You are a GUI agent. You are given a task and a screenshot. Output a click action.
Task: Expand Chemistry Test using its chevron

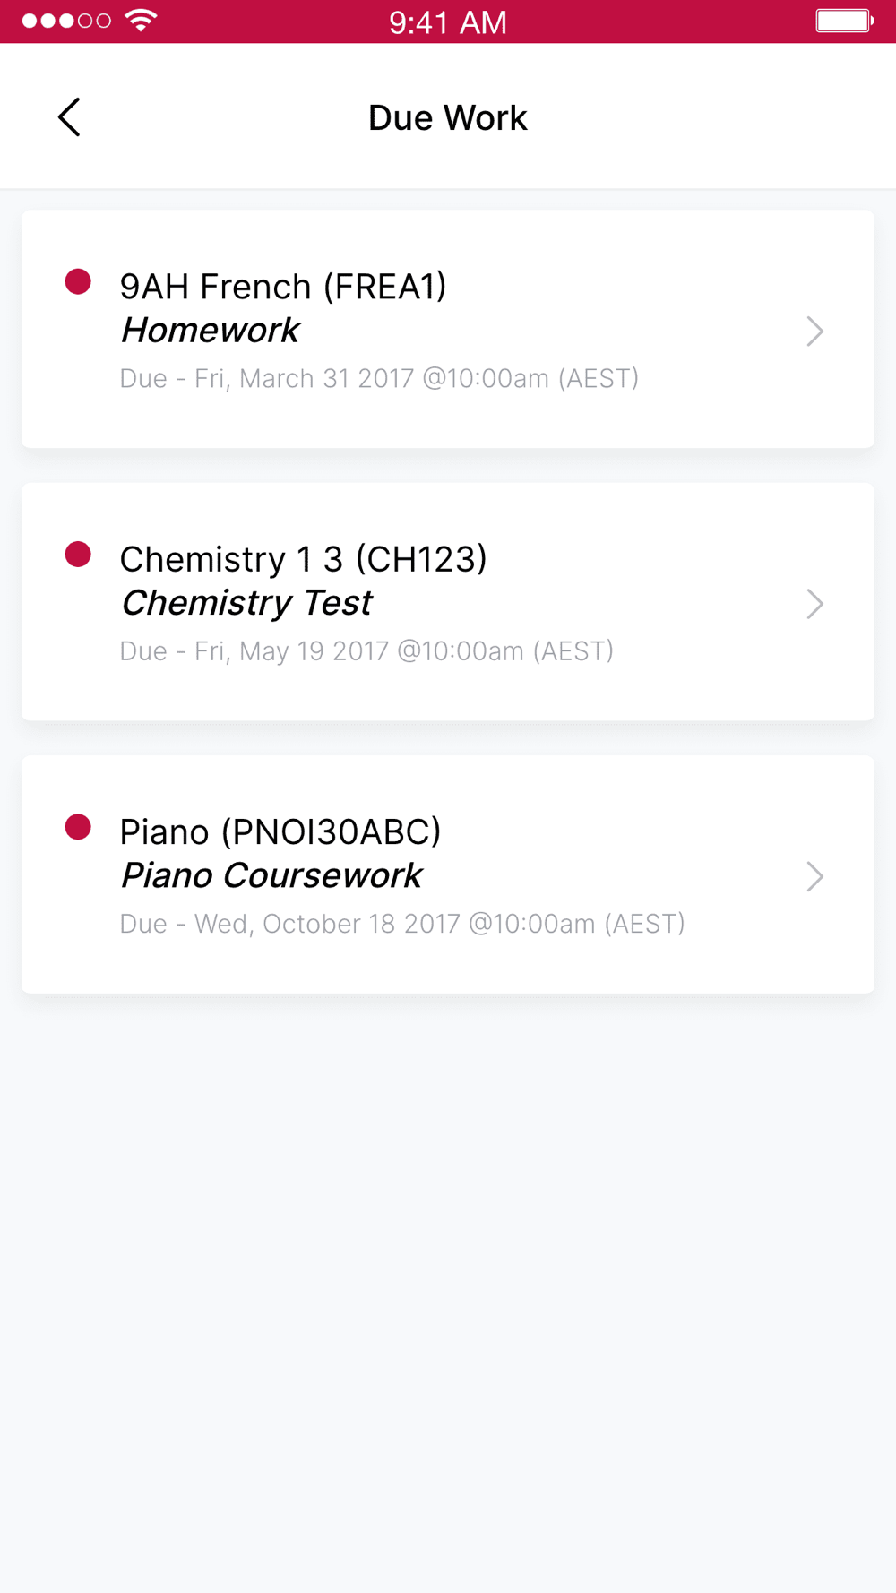(814, 604)
